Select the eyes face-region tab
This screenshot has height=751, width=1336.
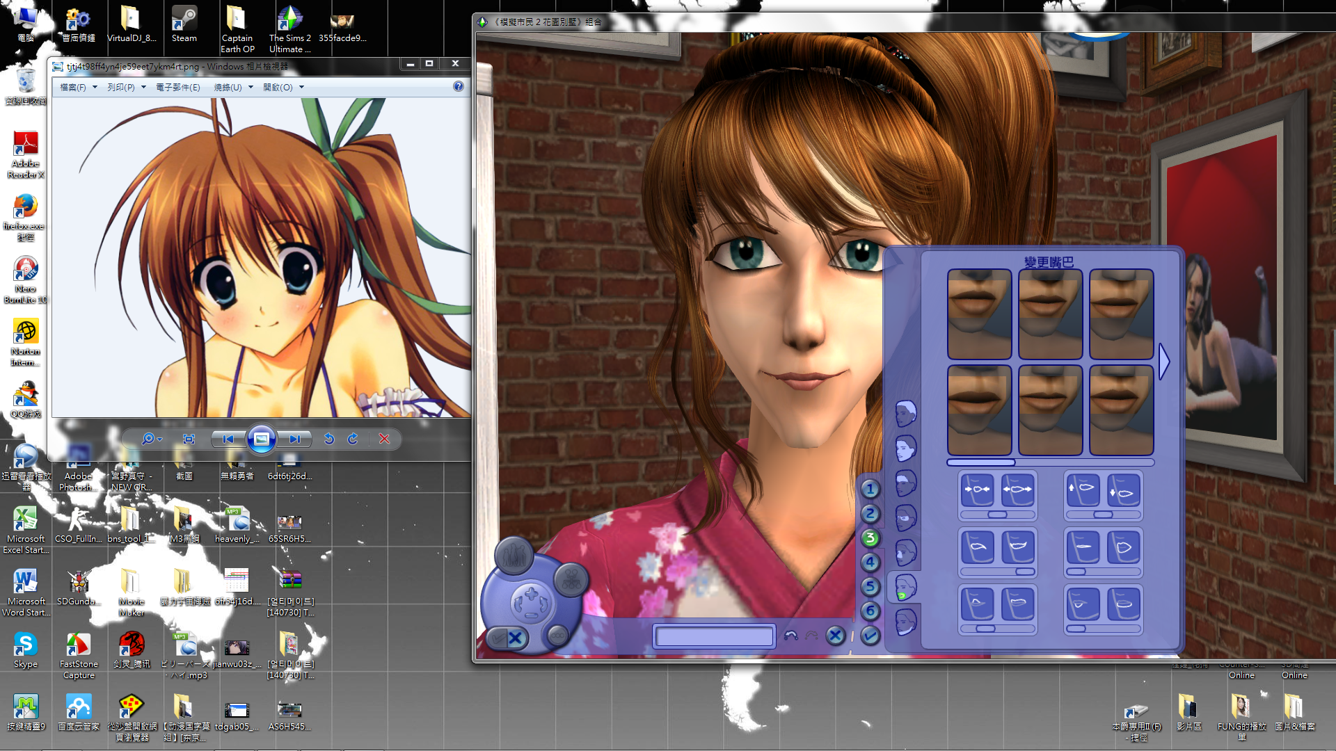(x=905, y=517)
